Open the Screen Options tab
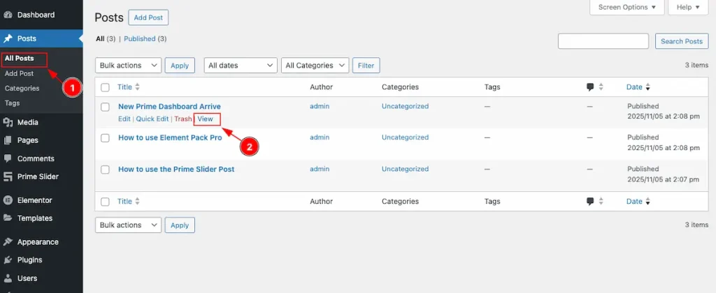The height and width of the screenshot is (293, 716). tap(628, 8)
